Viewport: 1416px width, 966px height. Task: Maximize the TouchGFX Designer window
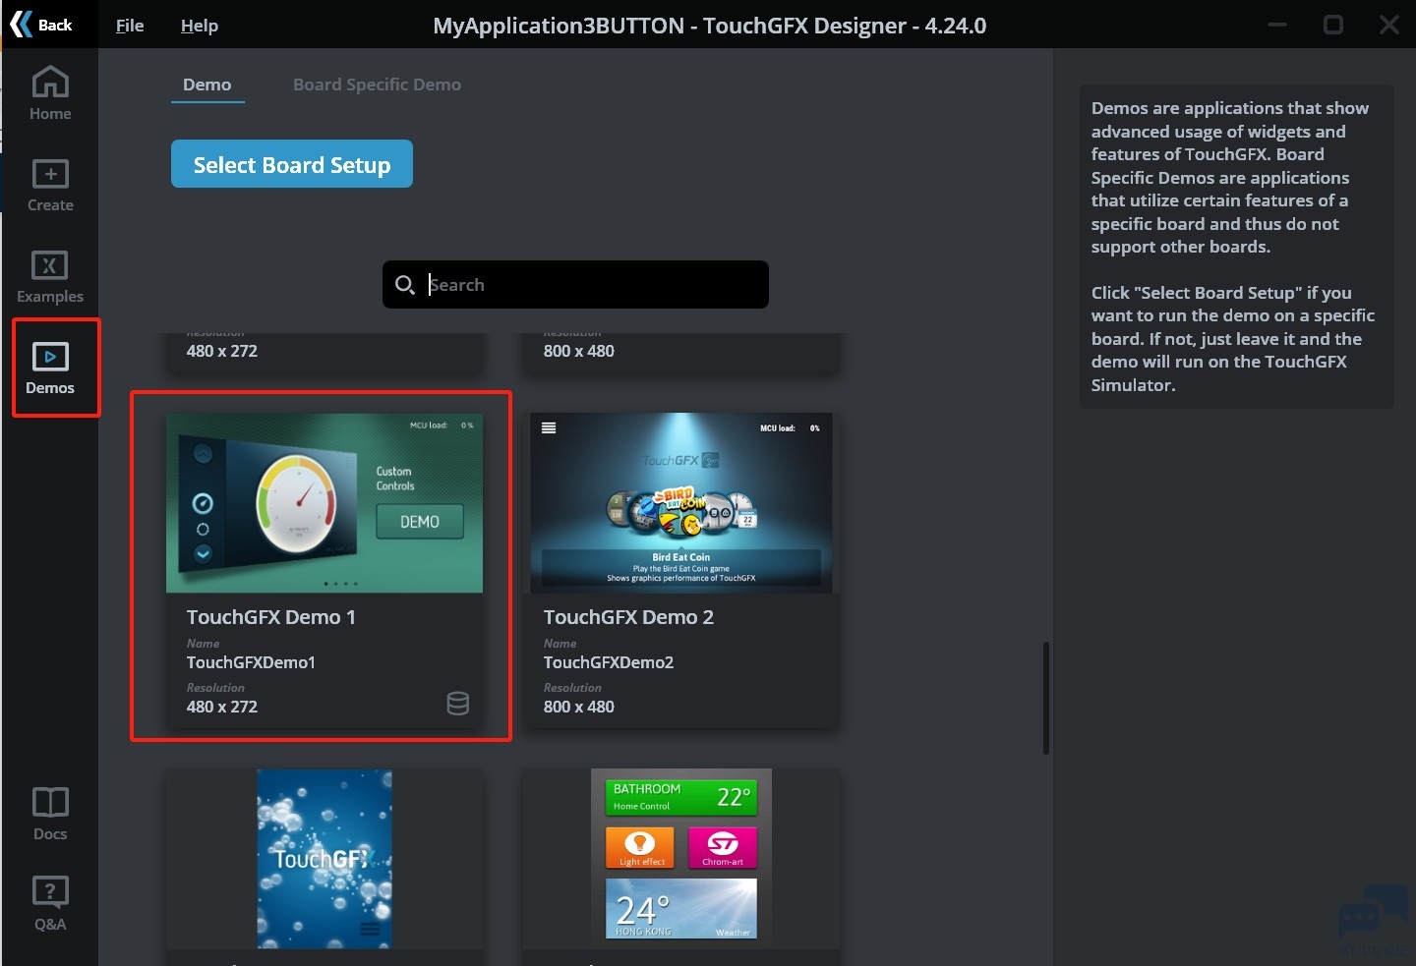tap(1333, 25)
